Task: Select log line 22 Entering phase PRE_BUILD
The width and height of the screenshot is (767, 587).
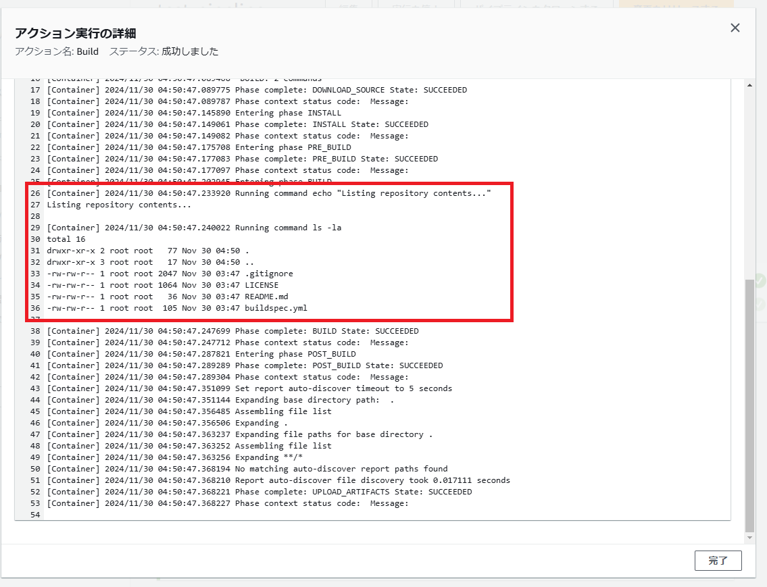Action: [199, 148]
